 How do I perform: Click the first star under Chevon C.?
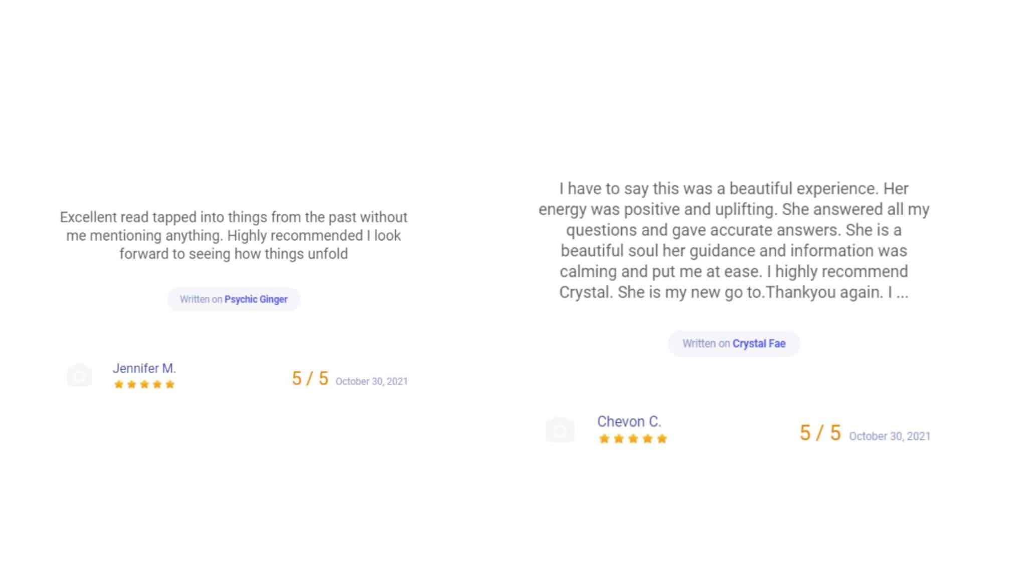pyautogui.click(x=604, y=439)
